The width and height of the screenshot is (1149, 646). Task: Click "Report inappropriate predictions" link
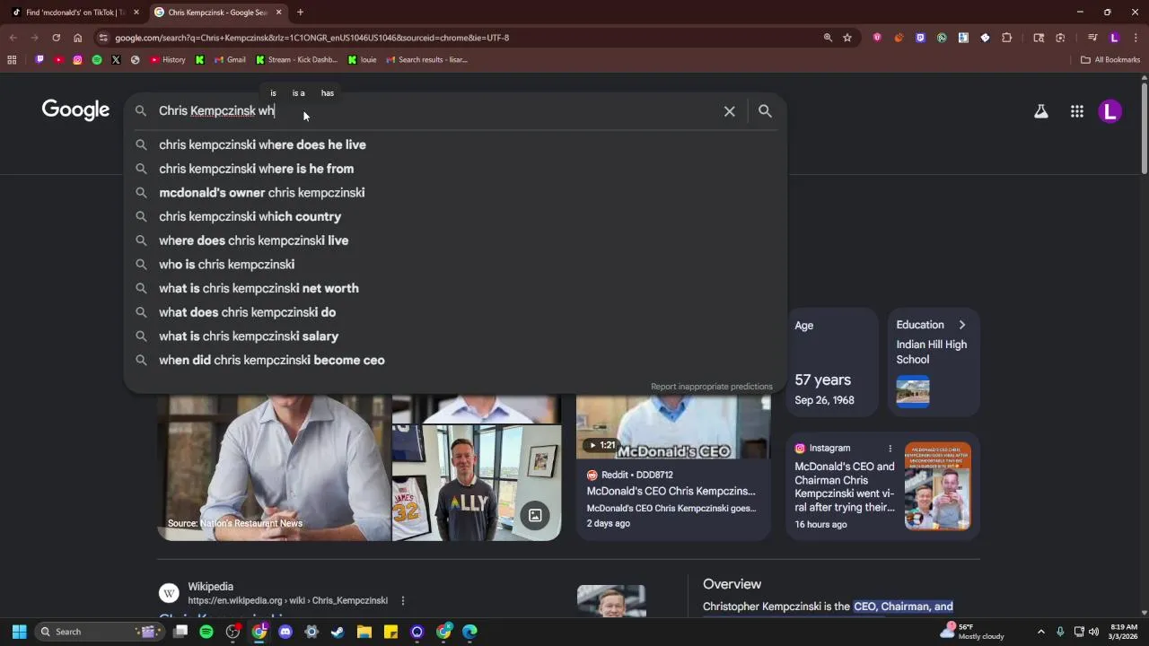coord(711,387)
